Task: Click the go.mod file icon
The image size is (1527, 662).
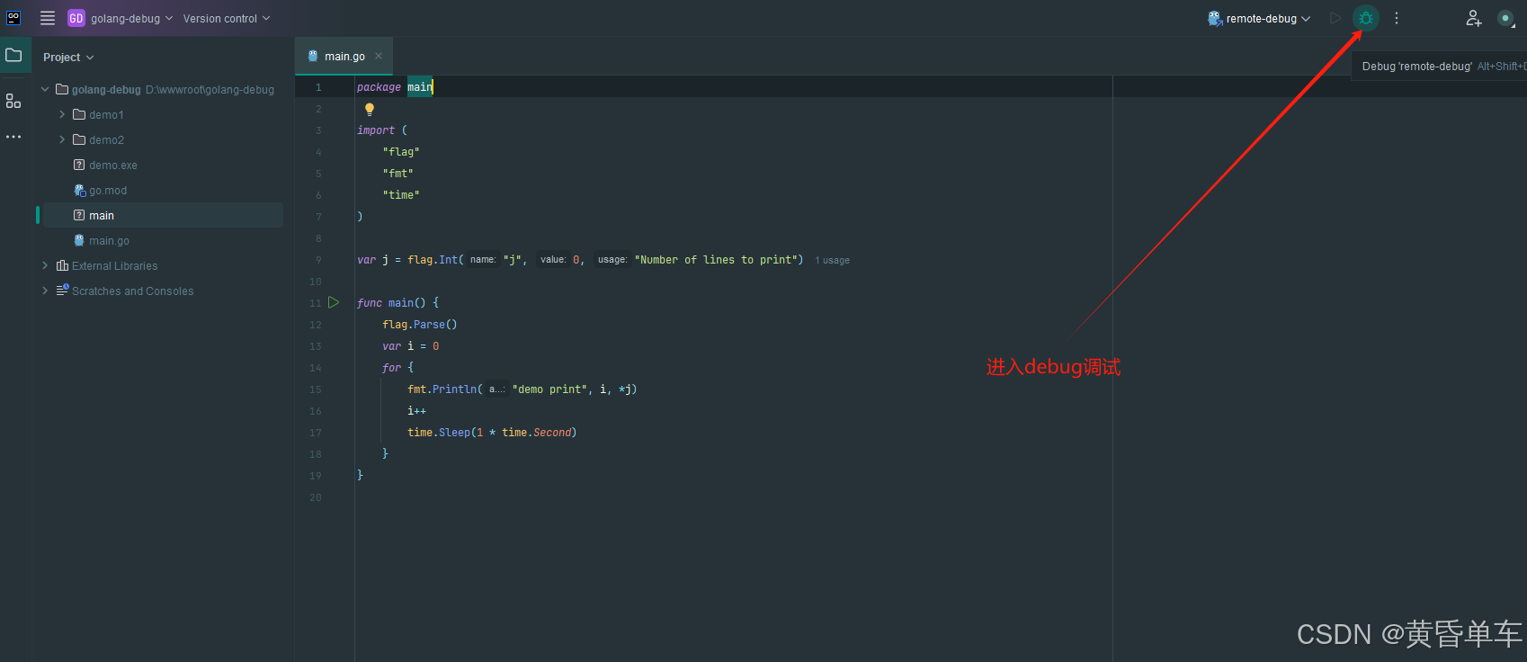Action: click(x=79, y=190)
